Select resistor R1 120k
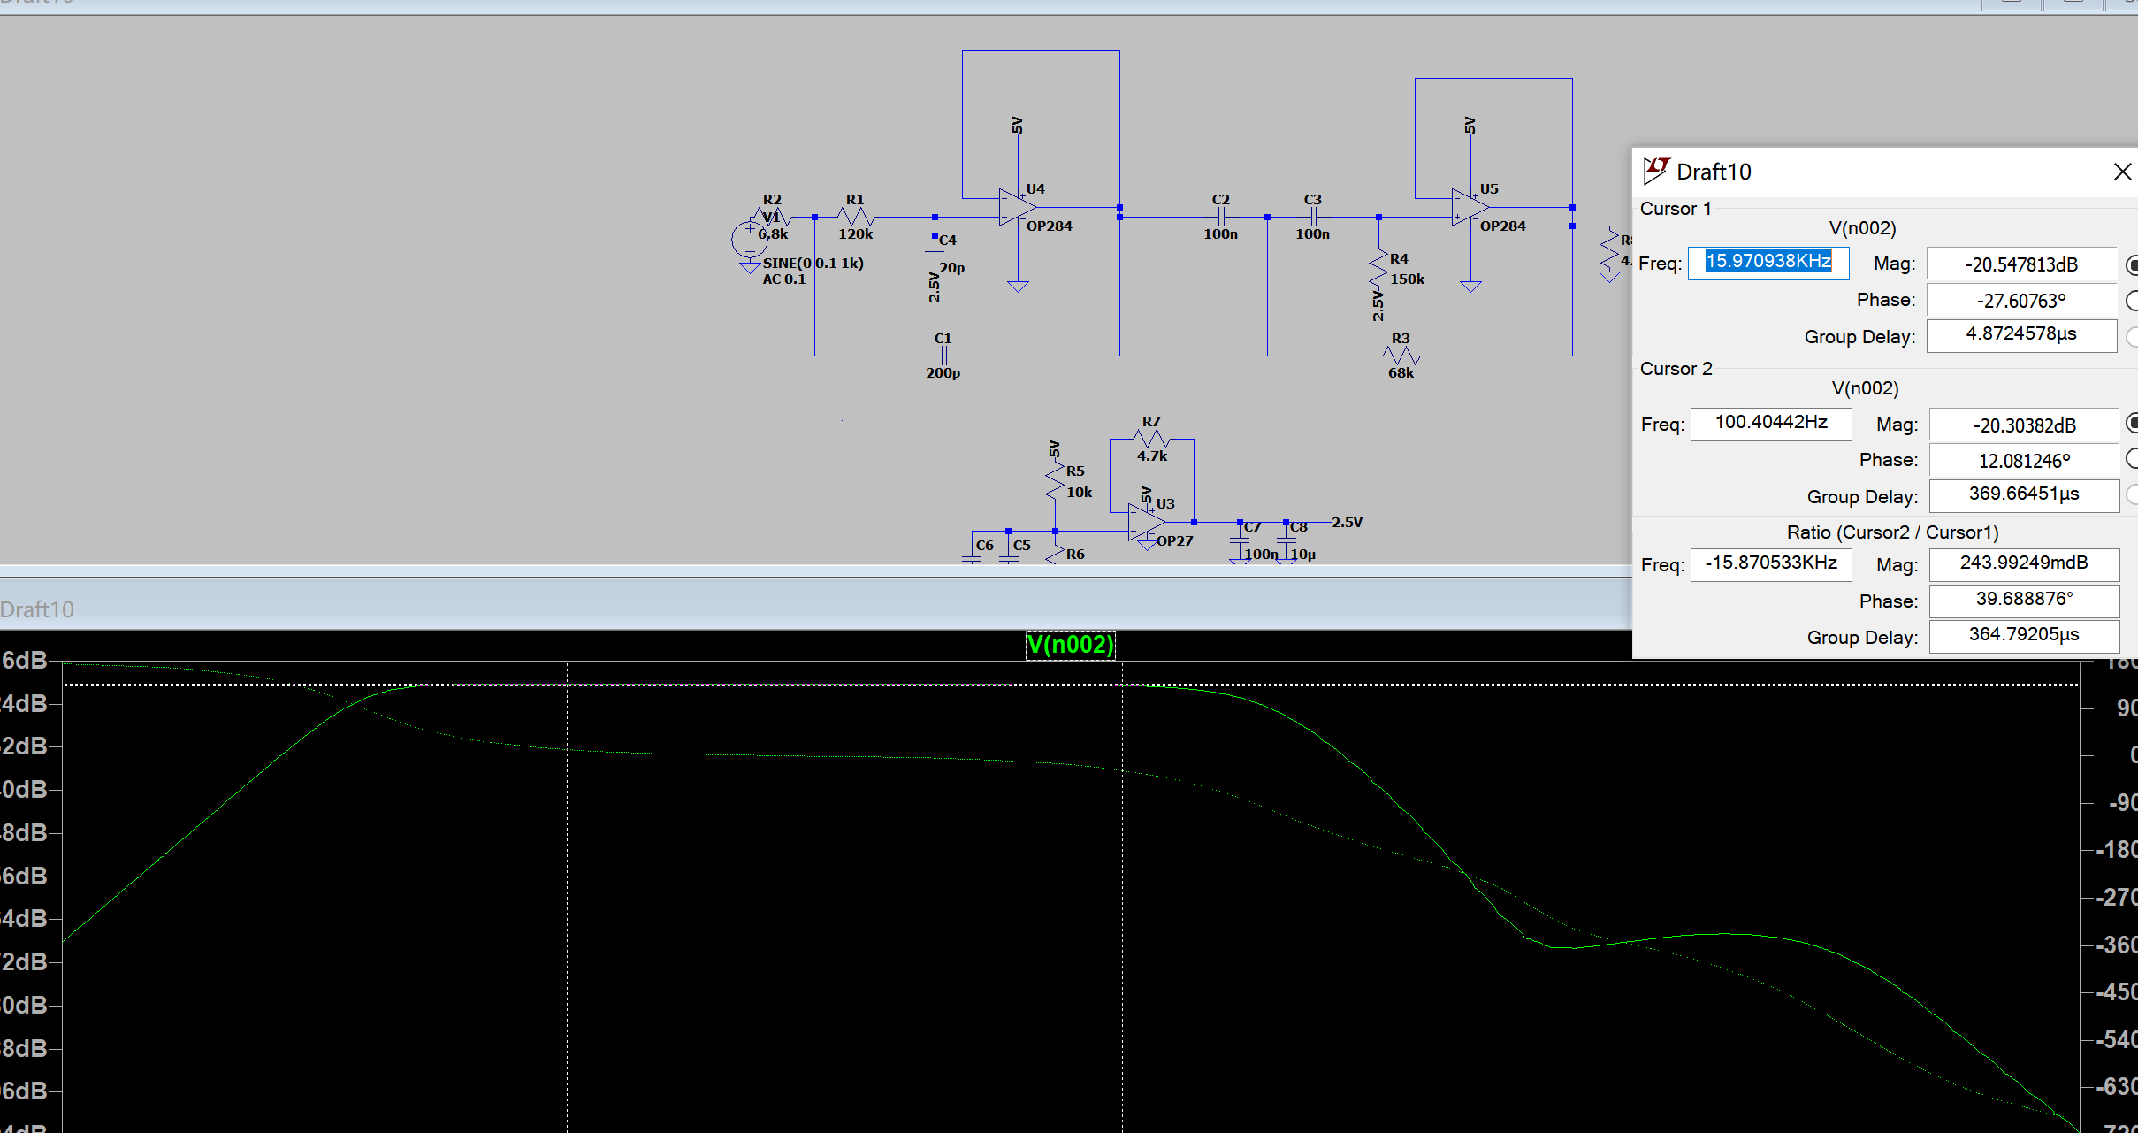The height and width of the screenshot is (1133, 2138). pyautogui.click(x=855, y=217)
